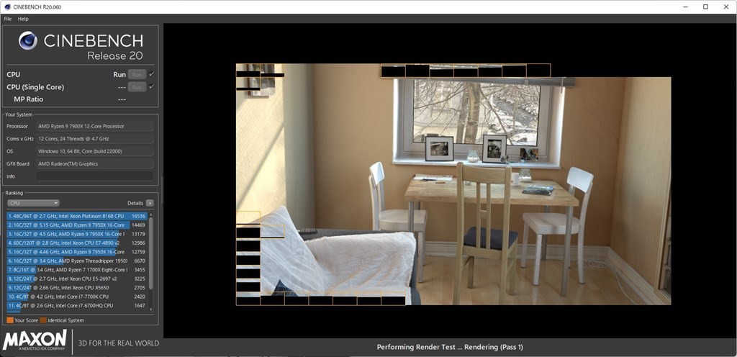Toggle the CPU (Single Core) test checkbox

152,87
